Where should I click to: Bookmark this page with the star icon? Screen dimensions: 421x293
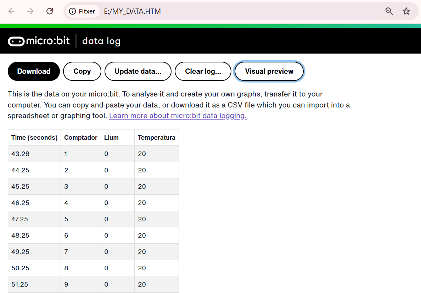(406, 11)
